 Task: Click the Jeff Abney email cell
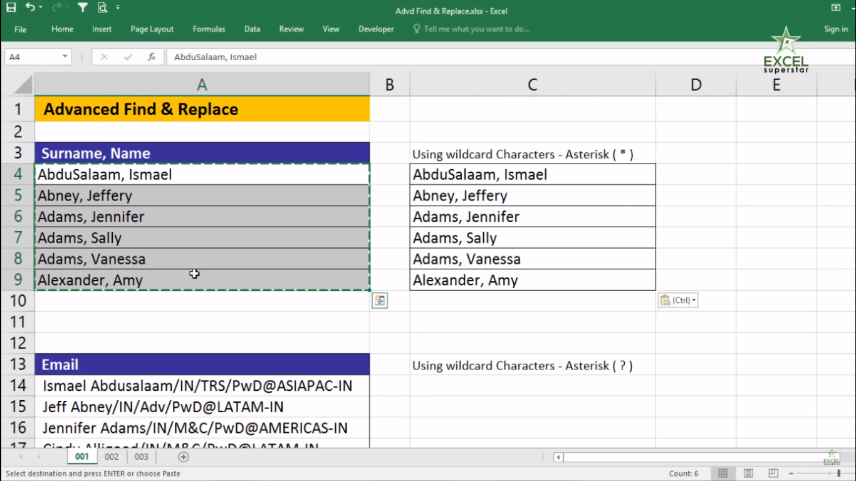[x=202, y=407]
